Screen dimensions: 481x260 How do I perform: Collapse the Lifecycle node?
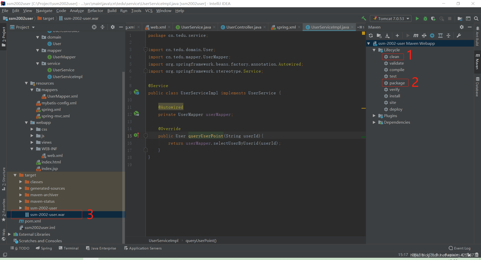coord(374,50)
